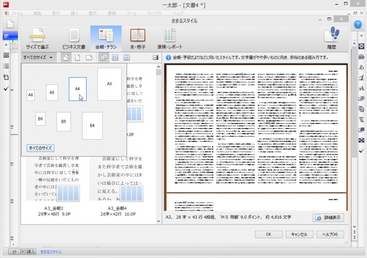Select the A3_会報4 style thumbnail
Viewport: 367px width, 258px height.
pos(118,185)
